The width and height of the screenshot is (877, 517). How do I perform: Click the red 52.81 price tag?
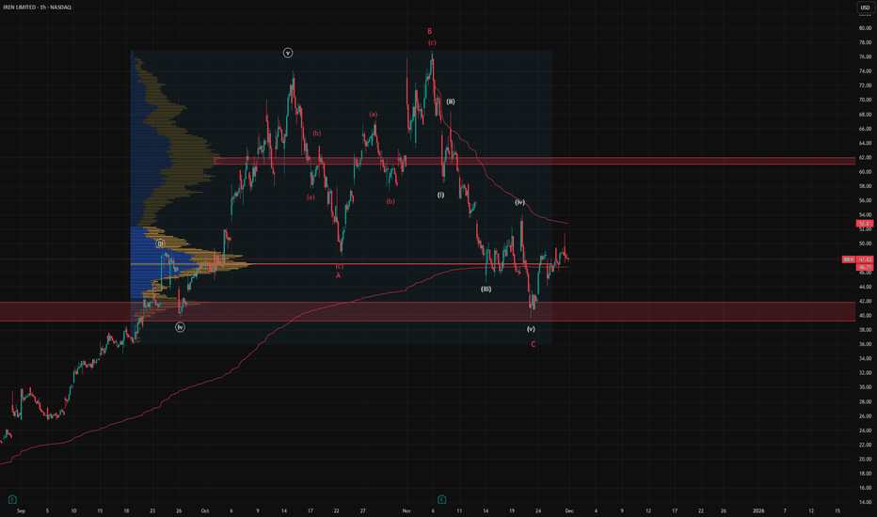tap(863, 224)
